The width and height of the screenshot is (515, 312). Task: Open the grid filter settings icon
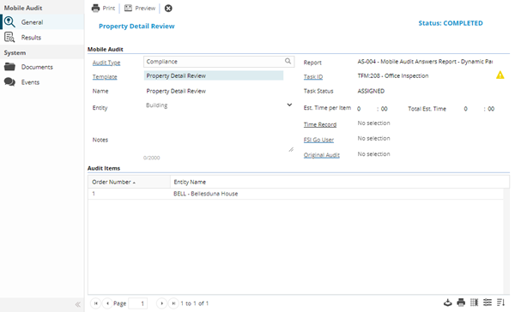[x=488, y=303]
